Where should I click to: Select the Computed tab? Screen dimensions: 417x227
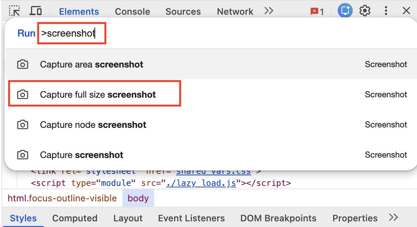click(75, 218)
